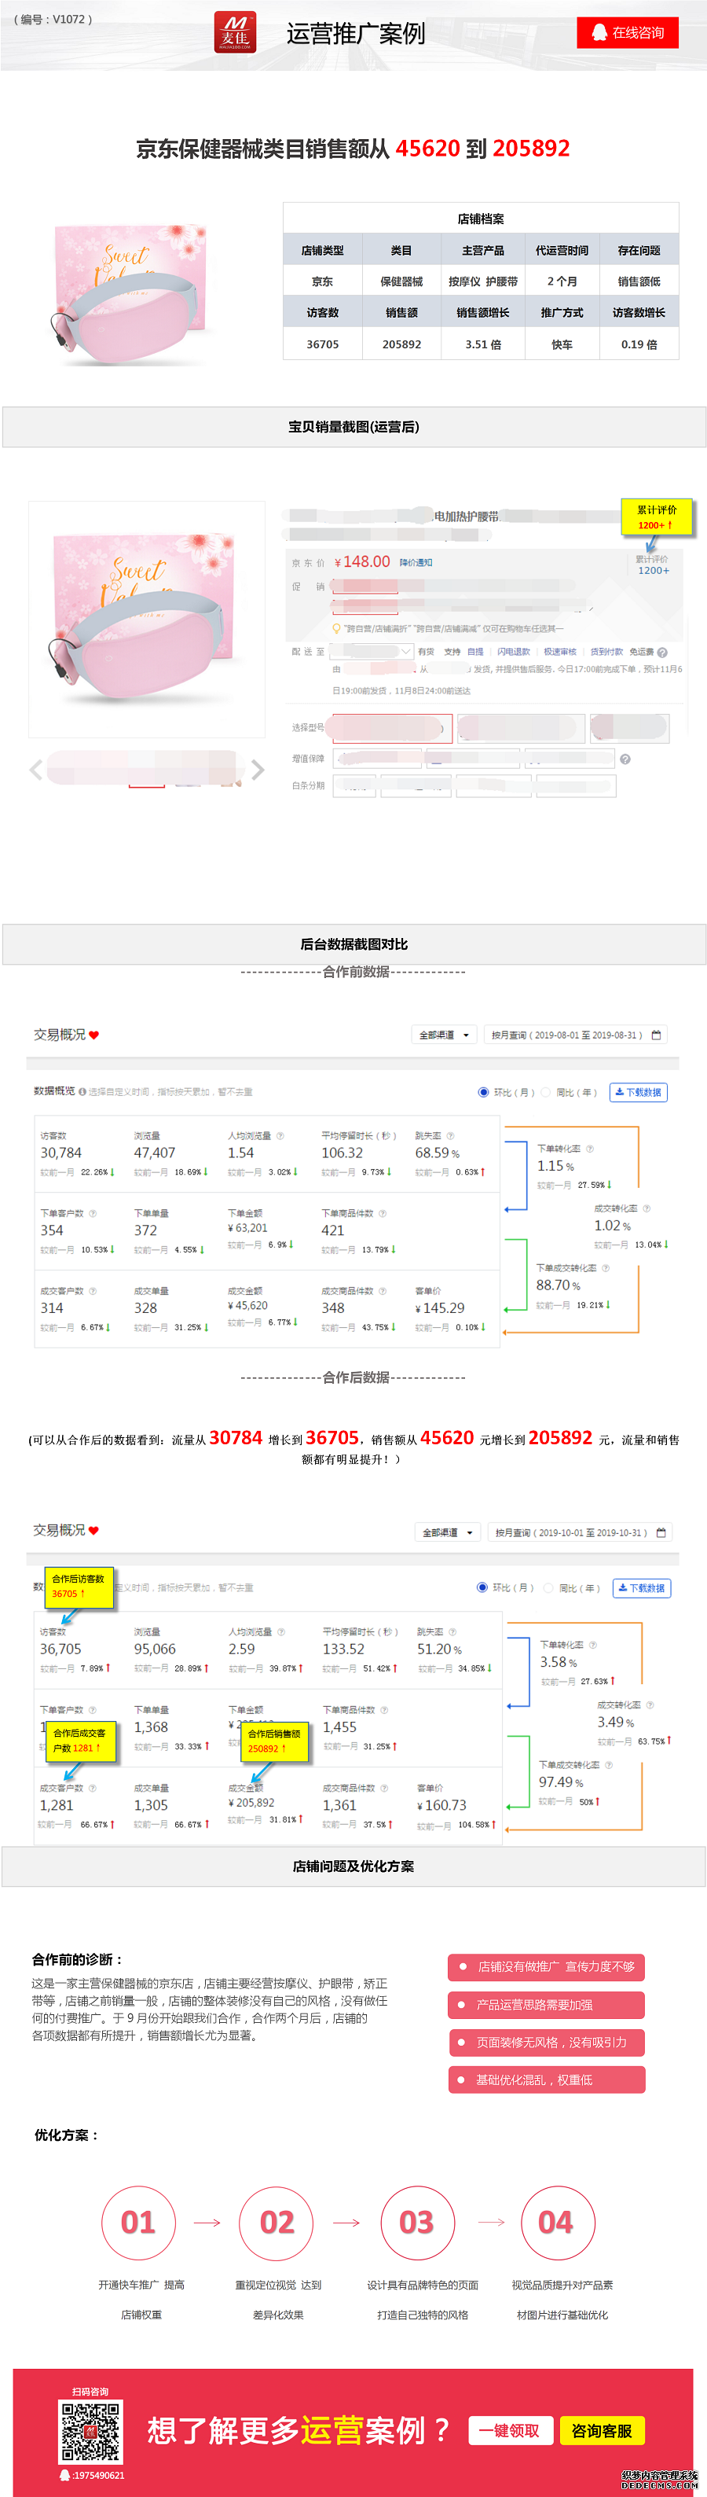Click help icon beside 人均浏览量 value 2.59
The image size is (707, 2497).
point(282,1632)
